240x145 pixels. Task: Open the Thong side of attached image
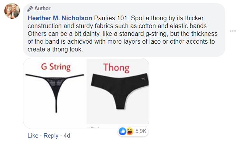point(118,91)
